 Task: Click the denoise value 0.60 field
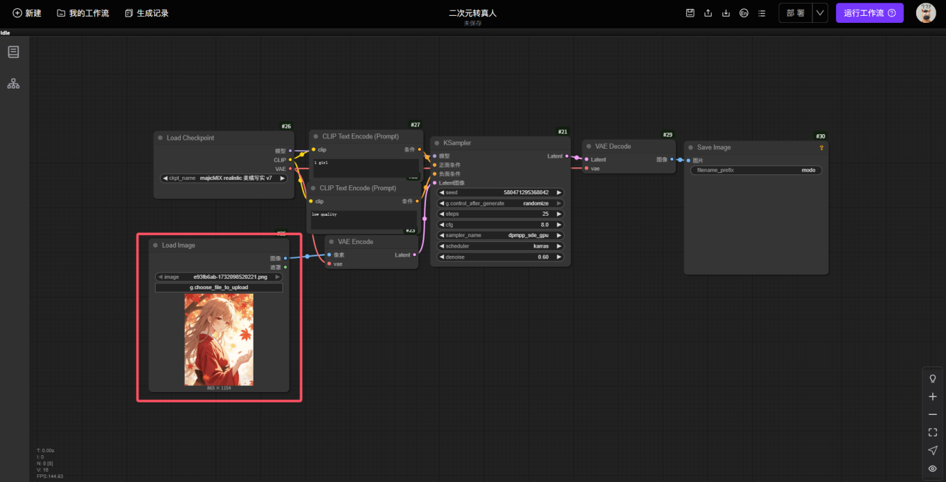tap(501, 257)
